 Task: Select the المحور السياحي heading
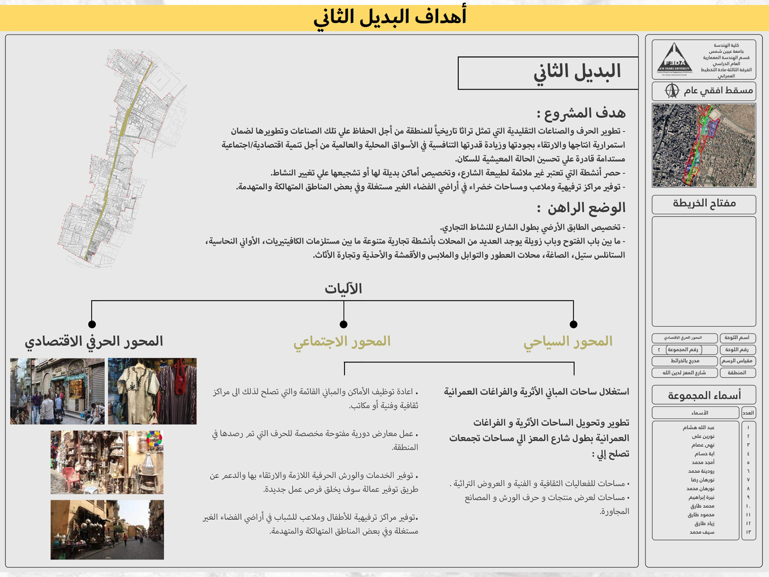point(568,341)
